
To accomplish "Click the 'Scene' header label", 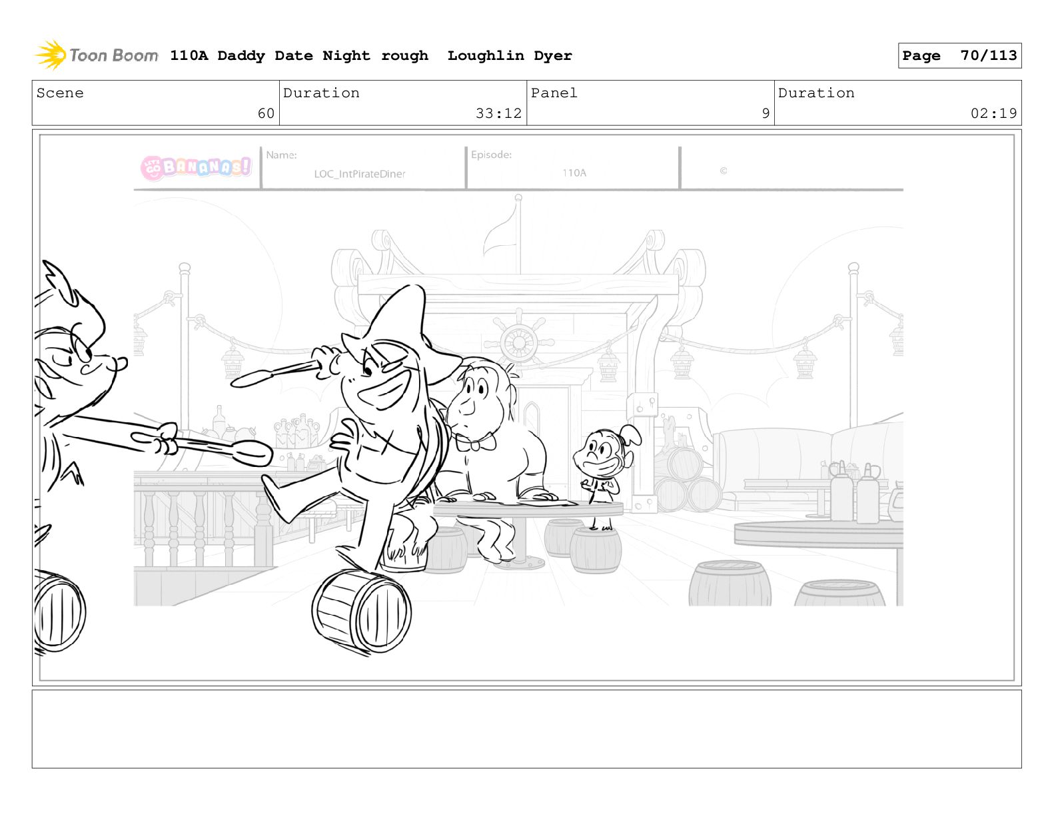I will point(61,93).
